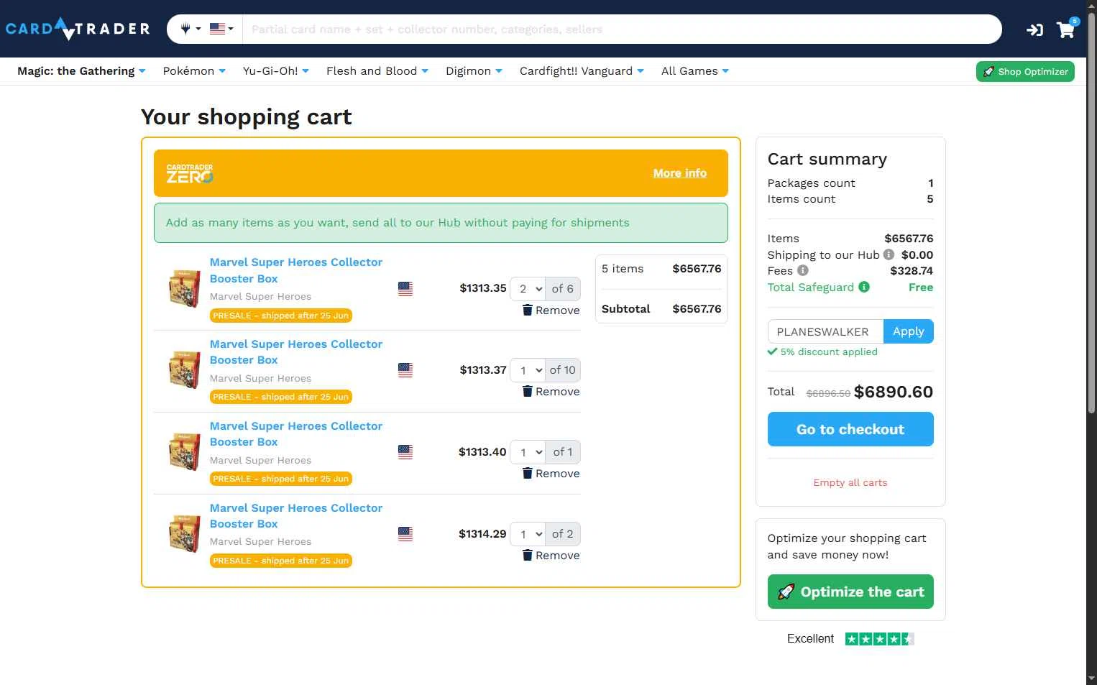Remove the $1313.37 item from the cart

pyautogui.click(x=551, y=392)
